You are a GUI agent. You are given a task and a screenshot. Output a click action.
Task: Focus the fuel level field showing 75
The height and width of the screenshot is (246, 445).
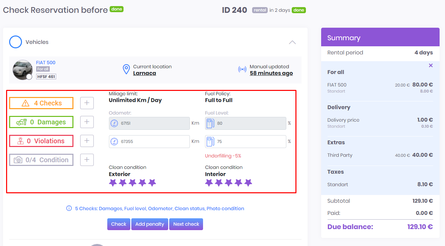coord(246,142)
